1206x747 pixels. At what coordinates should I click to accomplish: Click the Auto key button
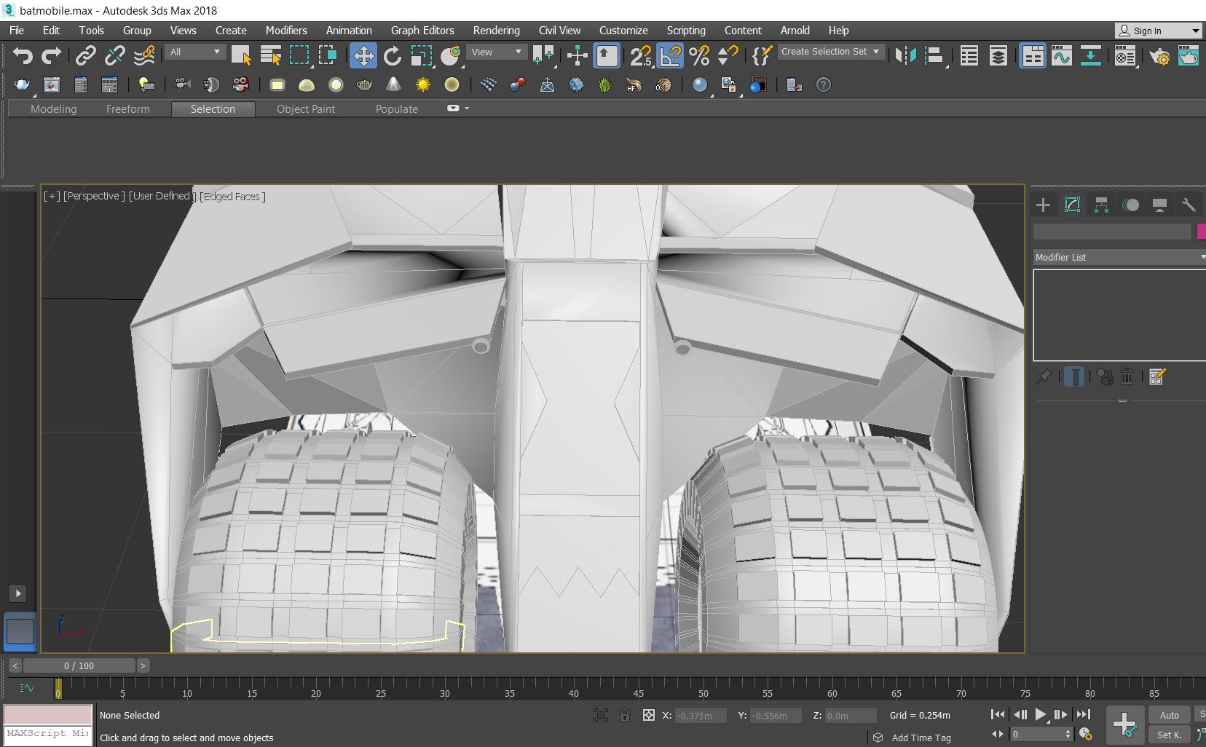[1170, 715]
